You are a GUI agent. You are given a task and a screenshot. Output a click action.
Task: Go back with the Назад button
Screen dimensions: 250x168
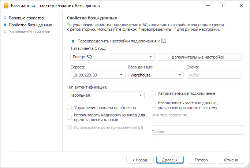pyautogui.click(x=139, y=160)
